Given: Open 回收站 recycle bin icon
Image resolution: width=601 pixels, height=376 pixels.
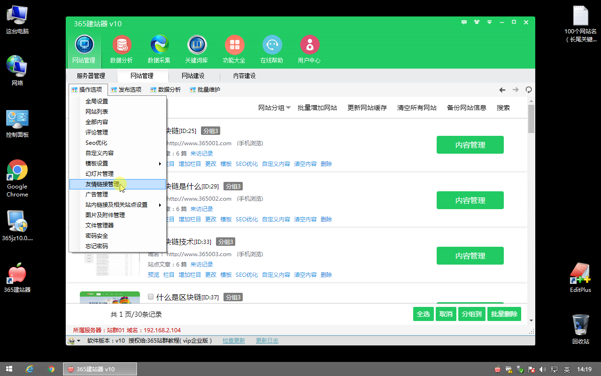Looking at the screenshot, I should pyautogui.click(x=580, y=329).
